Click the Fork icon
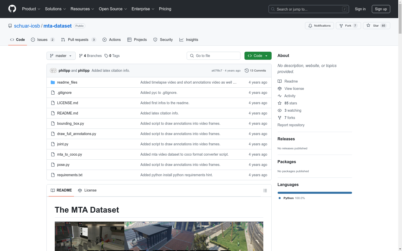Viewport: 402px width, 251px height. pyautogui.click(x=341, y=26)
